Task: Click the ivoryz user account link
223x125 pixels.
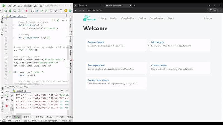Action: [x=207, y=18]
